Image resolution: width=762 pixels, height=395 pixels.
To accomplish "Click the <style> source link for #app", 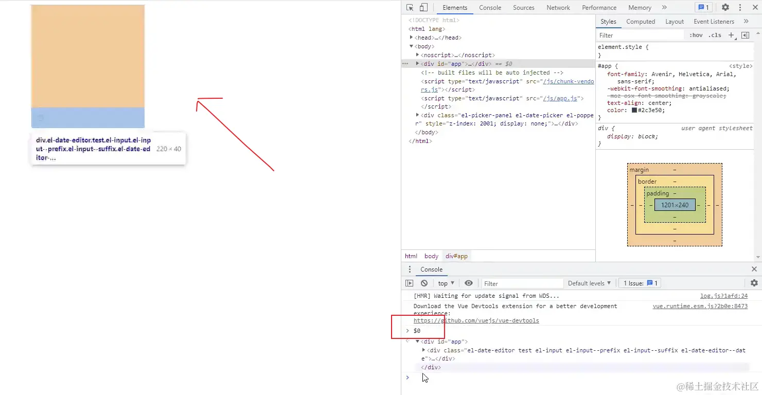I will pos(741,66).
